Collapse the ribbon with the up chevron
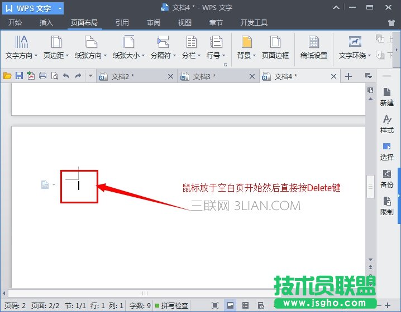This screenshot has width=401, height=312. tap(336, 7)
